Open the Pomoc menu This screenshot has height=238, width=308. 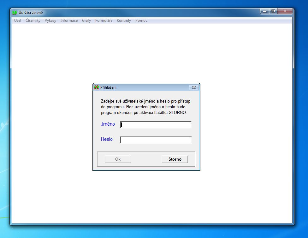(141, 21)
